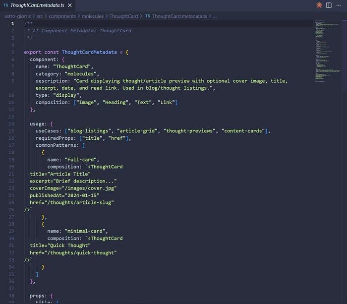Place cursor on the "full-card" string
The width and height of the screenshot is (347, 304).
tap(80, 160)
